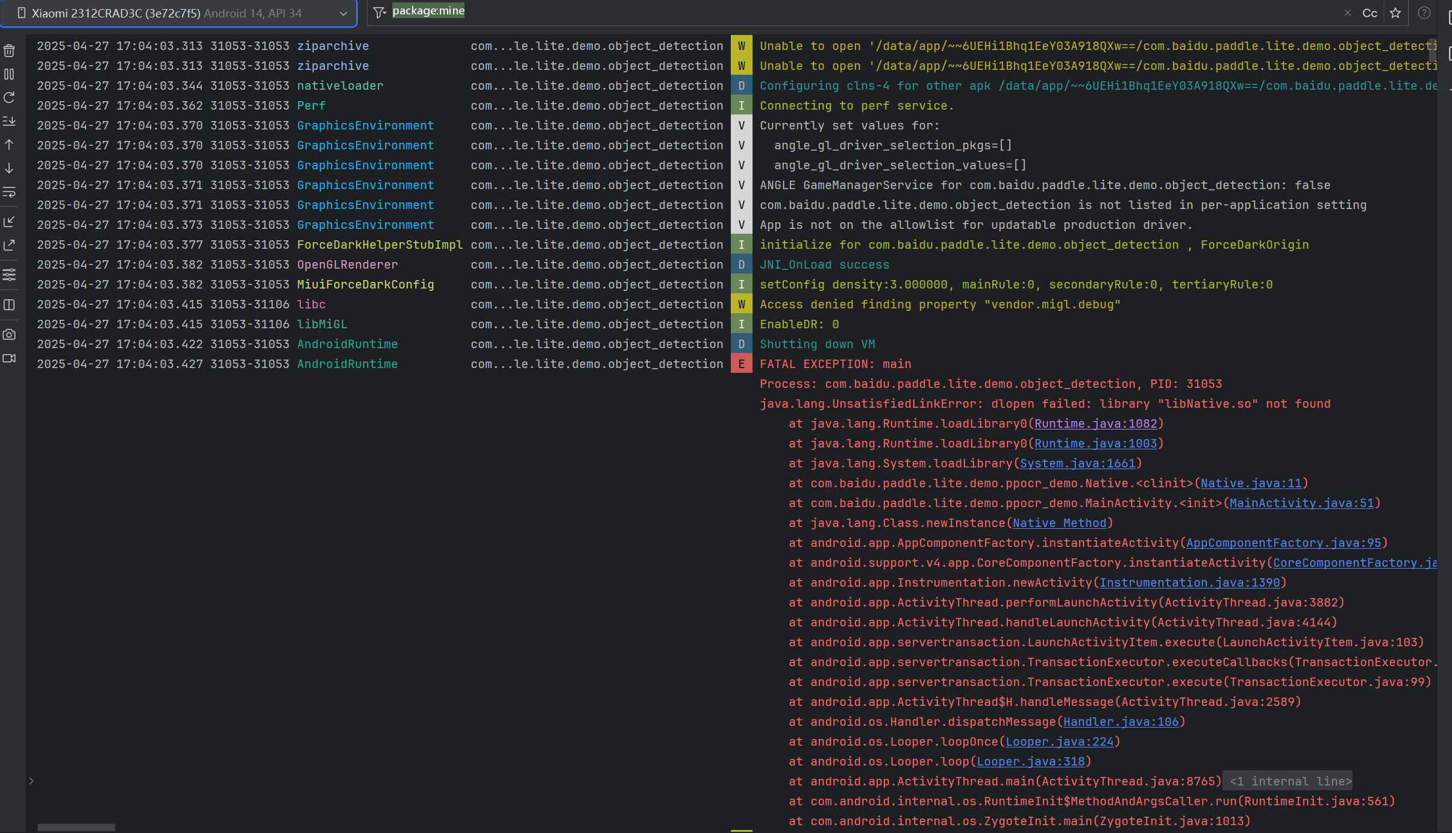Export logs to a file icon
Viewport: 1452px width, 833px height.
pos(9,245)
